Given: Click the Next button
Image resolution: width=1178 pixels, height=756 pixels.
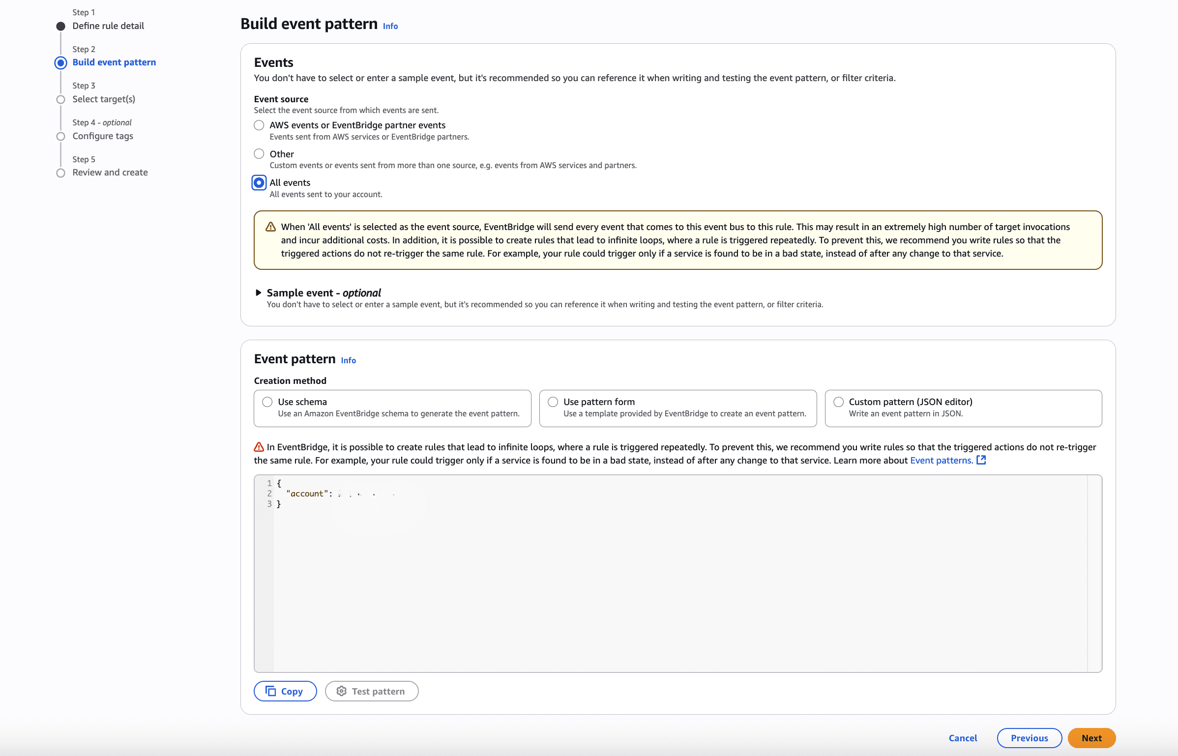Looking at the screenshot, I should coord(1091,738).
